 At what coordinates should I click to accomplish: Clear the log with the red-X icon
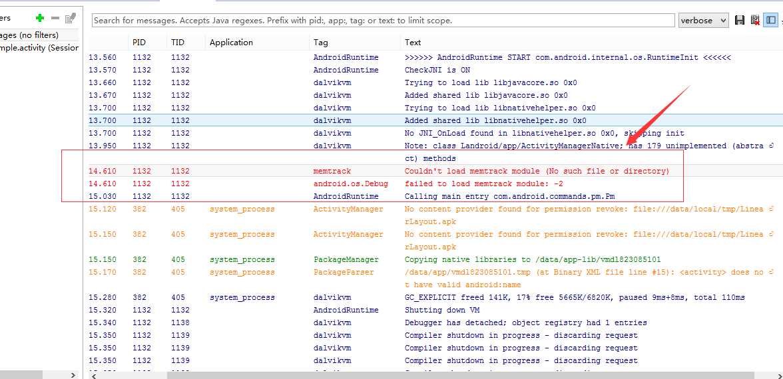click(755, 20)
